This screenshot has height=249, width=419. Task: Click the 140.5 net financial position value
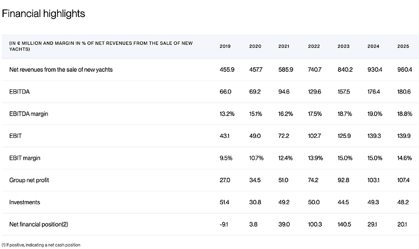(x=344, y=225)
